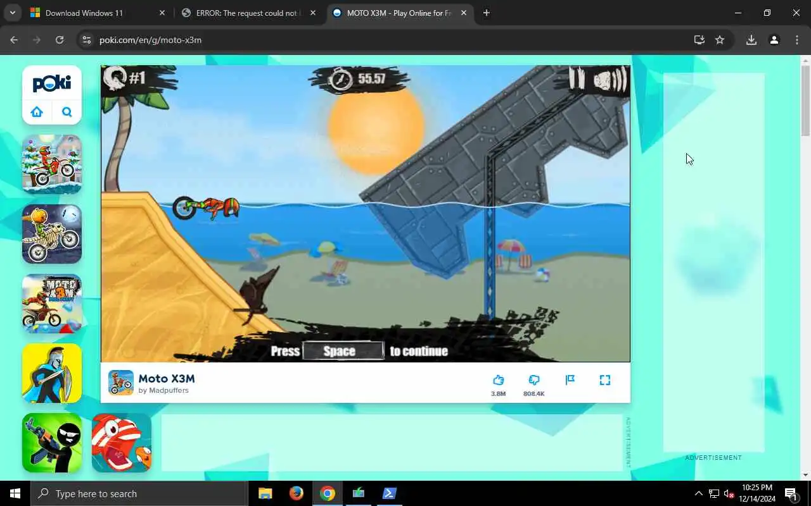Open red fish game thumbnail
This screenshot has width=811, height=506.
(122, 443)
